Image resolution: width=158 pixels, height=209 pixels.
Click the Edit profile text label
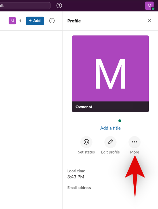tap(111, 152)
